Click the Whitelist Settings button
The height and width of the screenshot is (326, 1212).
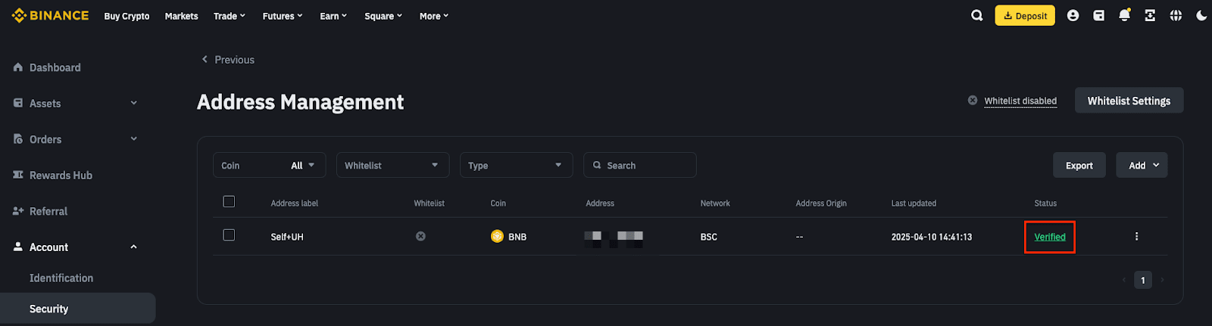pos(1129,101)
